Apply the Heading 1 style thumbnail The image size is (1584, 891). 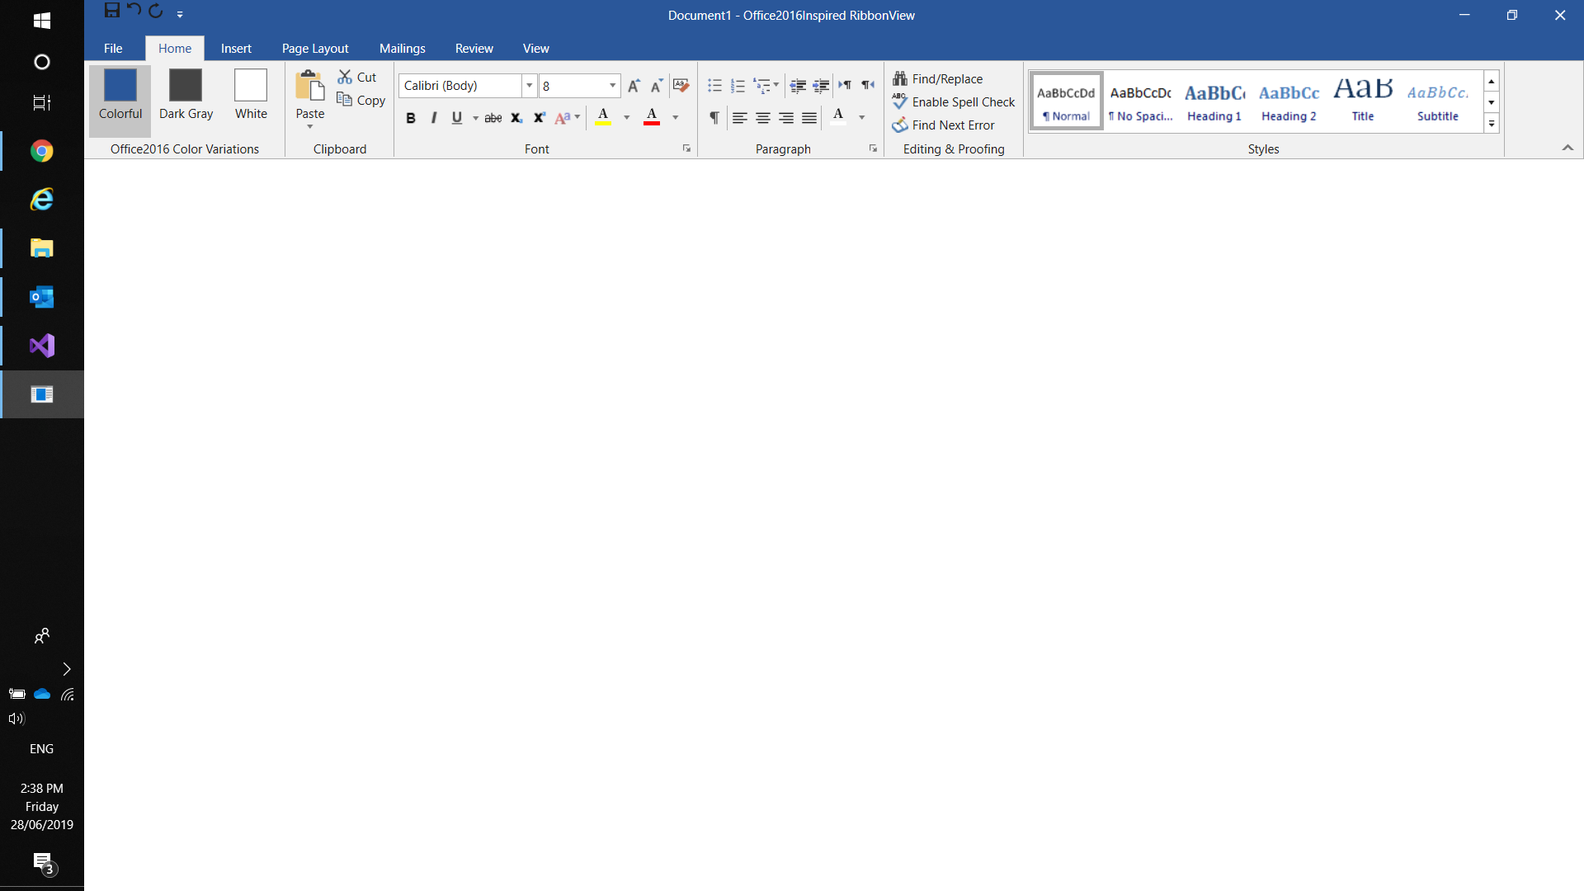(1214, 101)
